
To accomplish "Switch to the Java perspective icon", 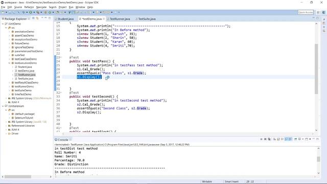I will click(x=323, y=12).
